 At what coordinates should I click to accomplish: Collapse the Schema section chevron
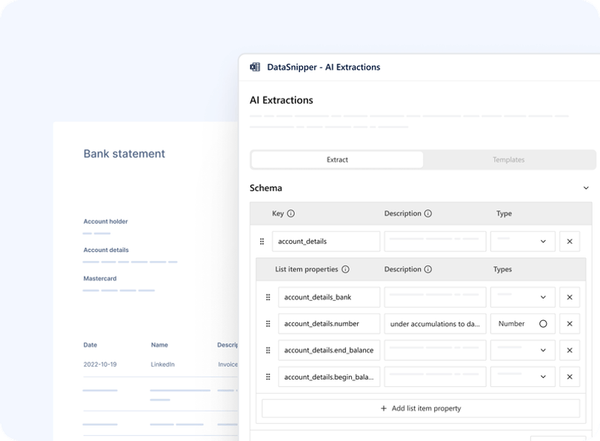[x=586, y=188]
